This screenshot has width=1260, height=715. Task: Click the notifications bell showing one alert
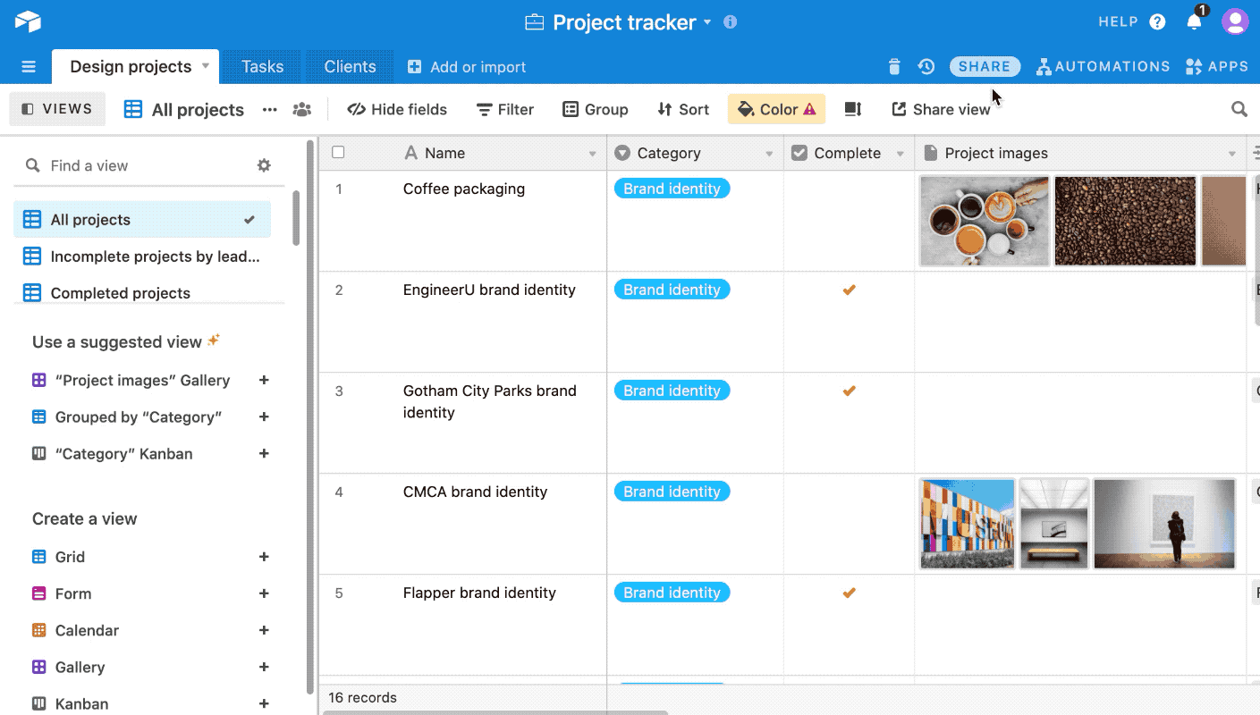1194,21
